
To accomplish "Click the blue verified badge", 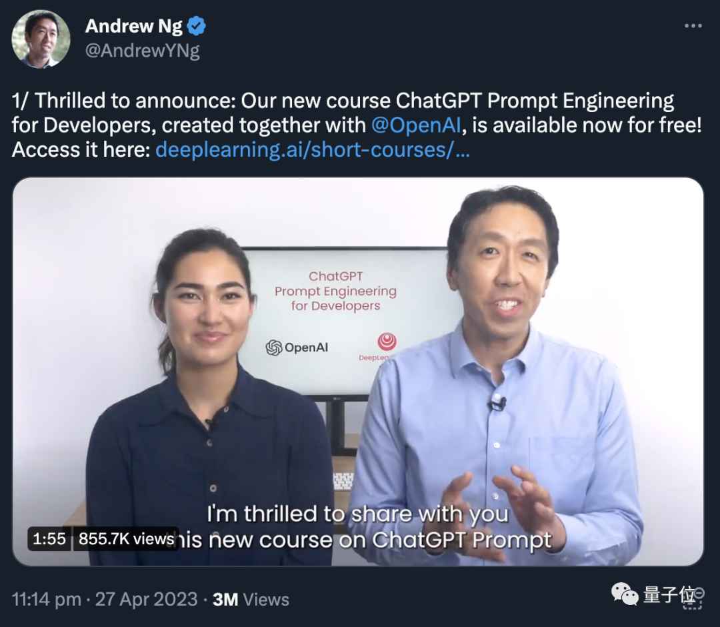I will (x=197, y=26).
